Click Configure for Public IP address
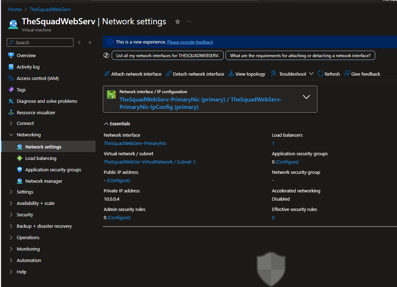Image resolution: width=397 pixels, height=287 pixels. click(118, 180)
